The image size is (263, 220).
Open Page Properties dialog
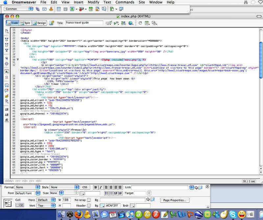pyautogui.click(x=175, y=200)
